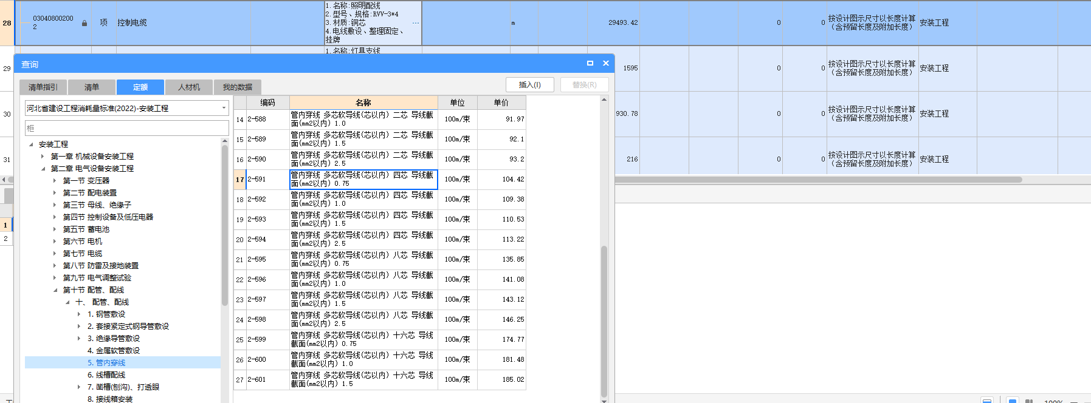
Task: Click the 编码 column header
Action: [267, 103]
